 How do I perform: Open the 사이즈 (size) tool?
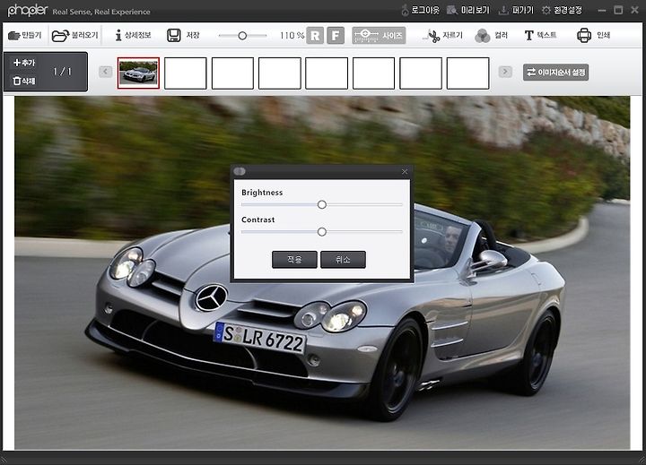[x=379, y=35]
